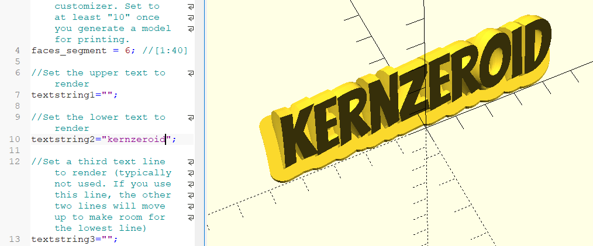
Task: Click the comment text 'you generate a model'
Action: 113,29
